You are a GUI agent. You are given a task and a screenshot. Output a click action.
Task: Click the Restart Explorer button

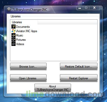[79, 78]
